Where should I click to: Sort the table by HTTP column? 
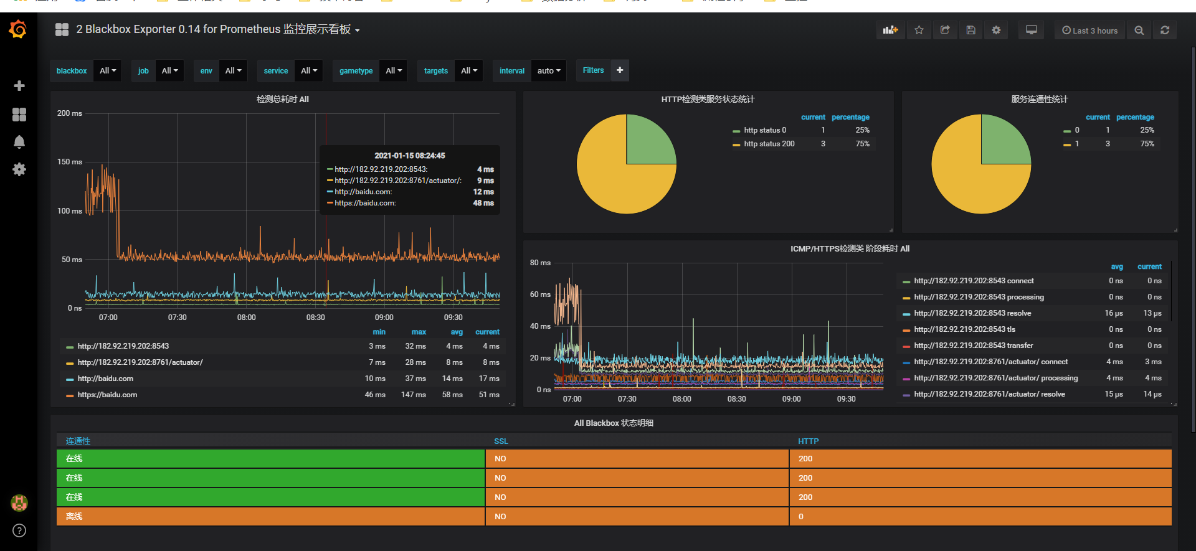tap(808, 441)
